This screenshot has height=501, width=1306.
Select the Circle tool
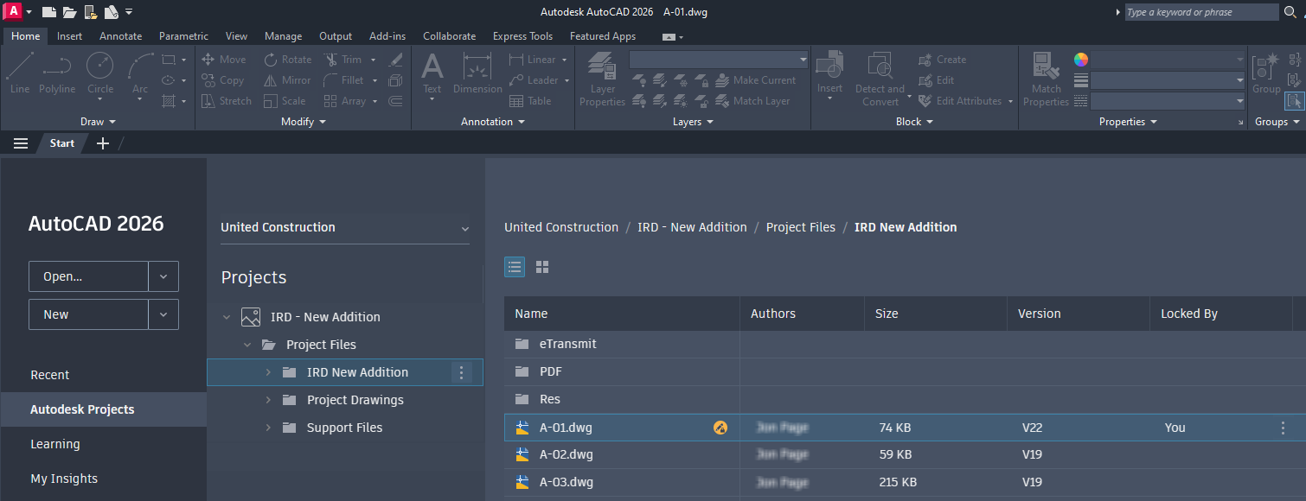(100, 73)
